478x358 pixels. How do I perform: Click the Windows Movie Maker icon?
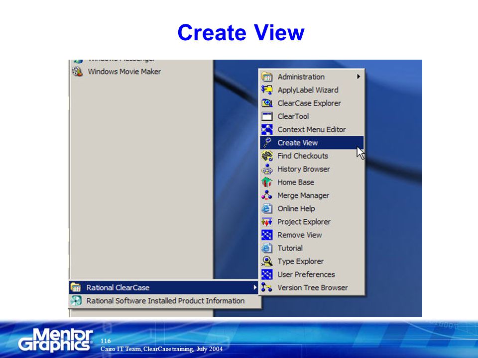(x=78, y=72)
